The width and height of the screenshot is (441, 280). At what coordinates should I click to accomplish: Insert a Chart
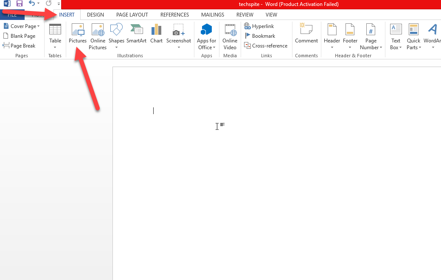(156, 30)
